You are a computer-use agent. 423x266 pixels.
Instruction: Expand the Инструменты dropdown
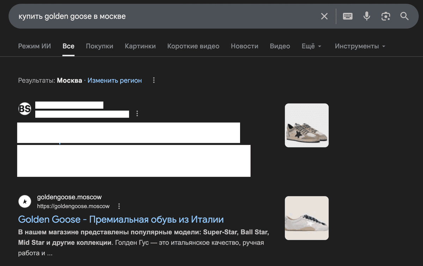click(360, 46)
